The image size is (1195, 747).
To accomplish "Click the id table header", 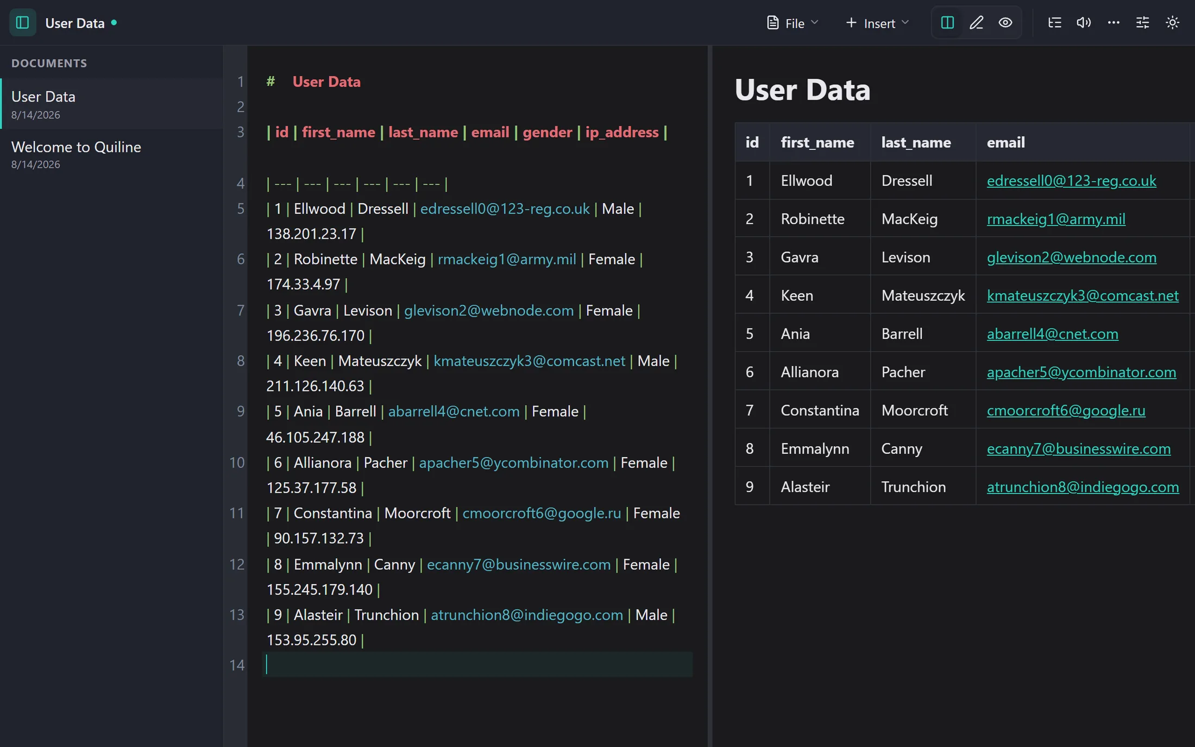I will click(752, 142).
